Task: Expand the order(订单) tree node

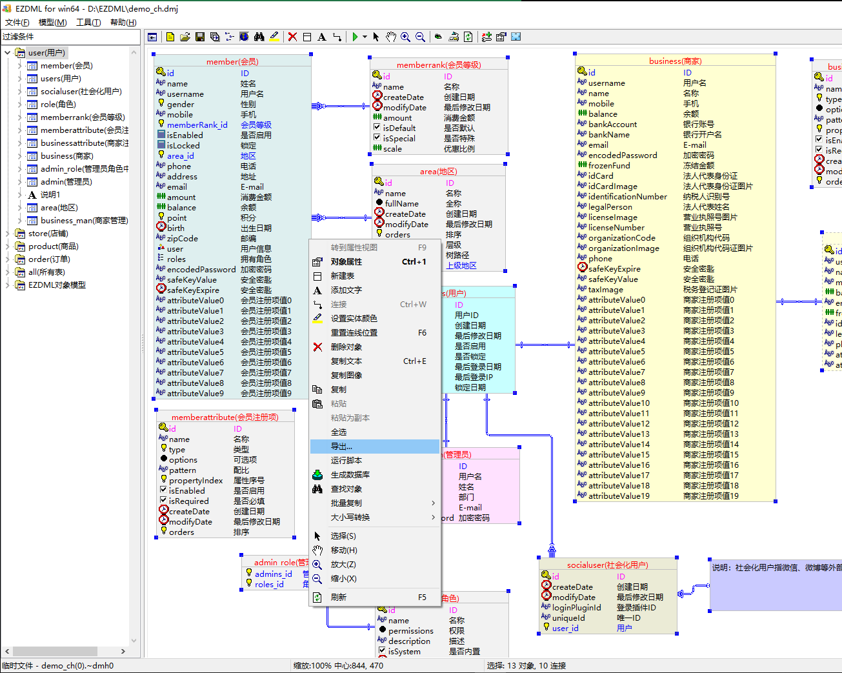Action: pyautogui.click(x=8, y=259)
